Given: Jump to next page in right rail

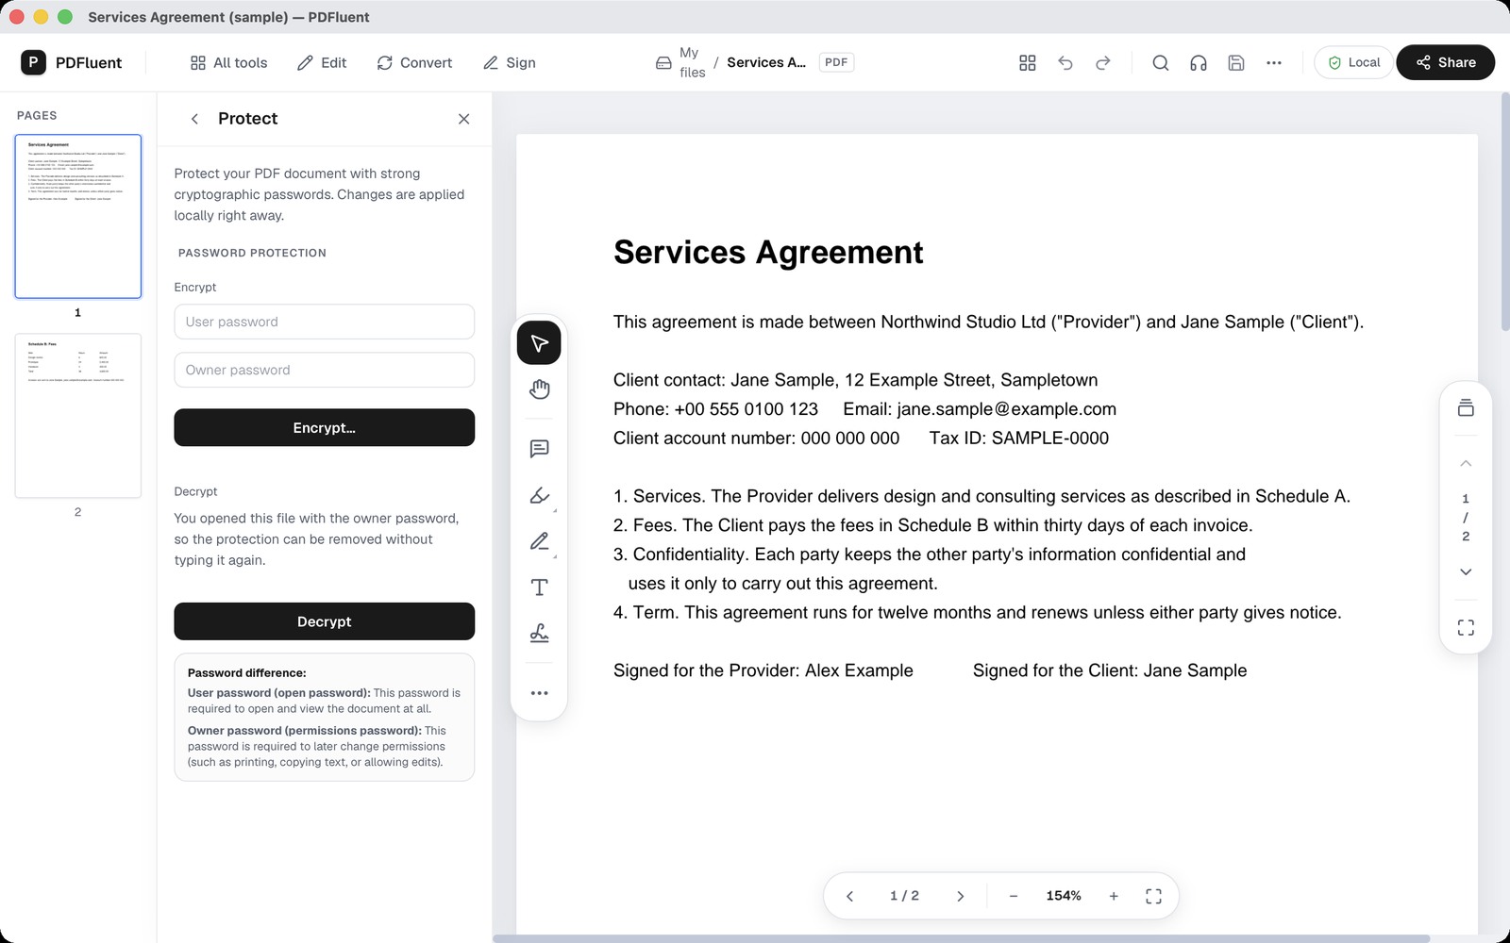Looking at the screenshot, I should point(1466,571).
